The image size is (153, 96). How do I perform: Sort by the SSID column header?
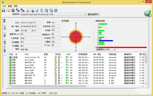[x=33, y=54]
